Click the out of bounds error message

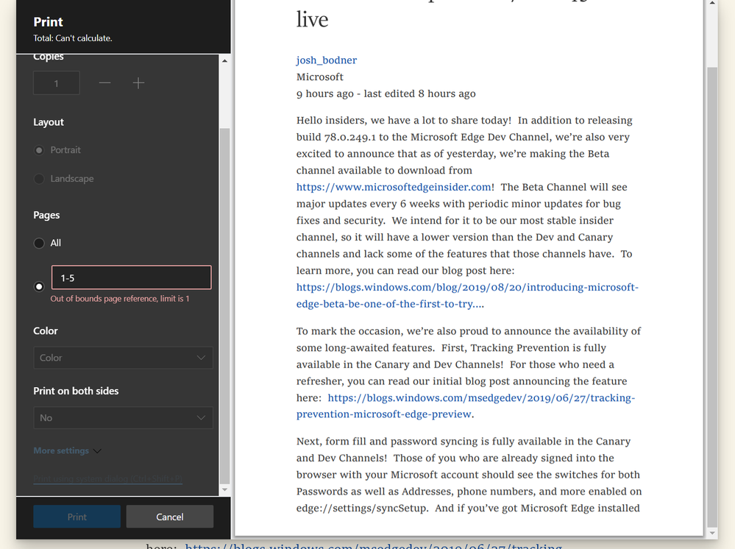120,299
